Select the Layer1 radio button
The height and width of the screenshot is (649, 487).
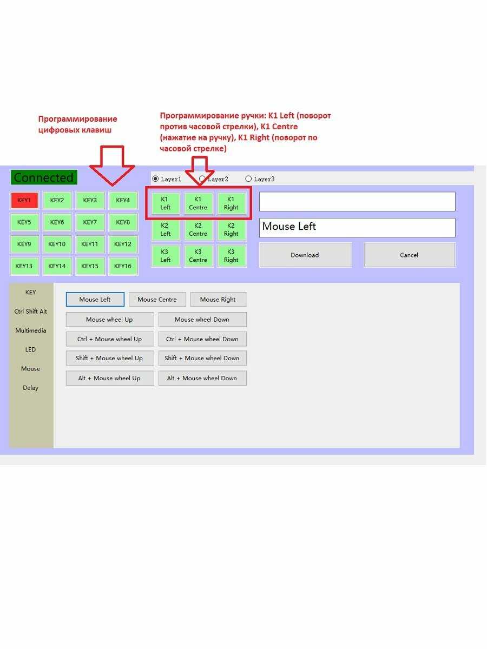click(x=156, y=179)
